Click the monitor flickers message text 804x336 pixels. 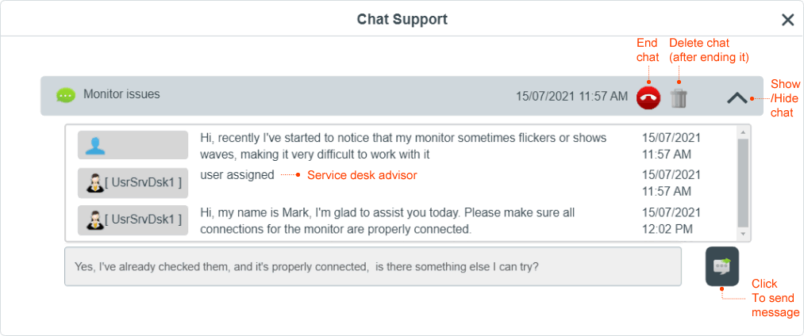click(403, 146)
